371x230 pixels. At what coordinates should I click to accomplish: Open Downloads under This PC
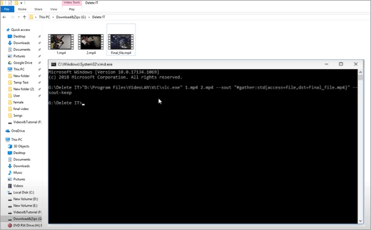pos(21,166)
